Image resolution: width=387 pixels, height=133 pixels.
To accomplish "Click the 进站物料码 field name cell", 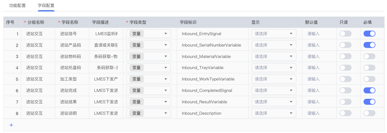I will pyautogui.click(x=70, y=56).
